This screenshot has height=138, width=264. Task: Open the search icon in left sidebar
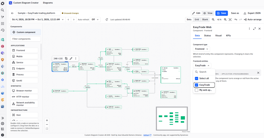[x=3, y=10]
